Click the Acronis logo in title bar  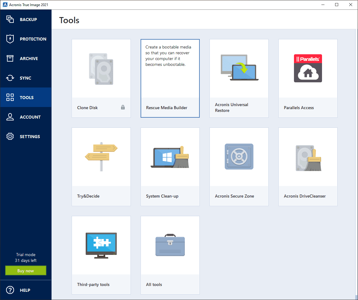[x=5, y=5]
